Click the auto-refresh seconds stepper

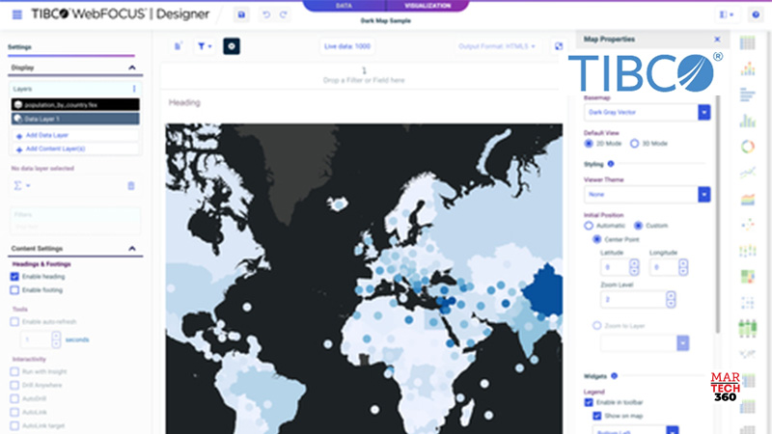(x=56, y=339)
